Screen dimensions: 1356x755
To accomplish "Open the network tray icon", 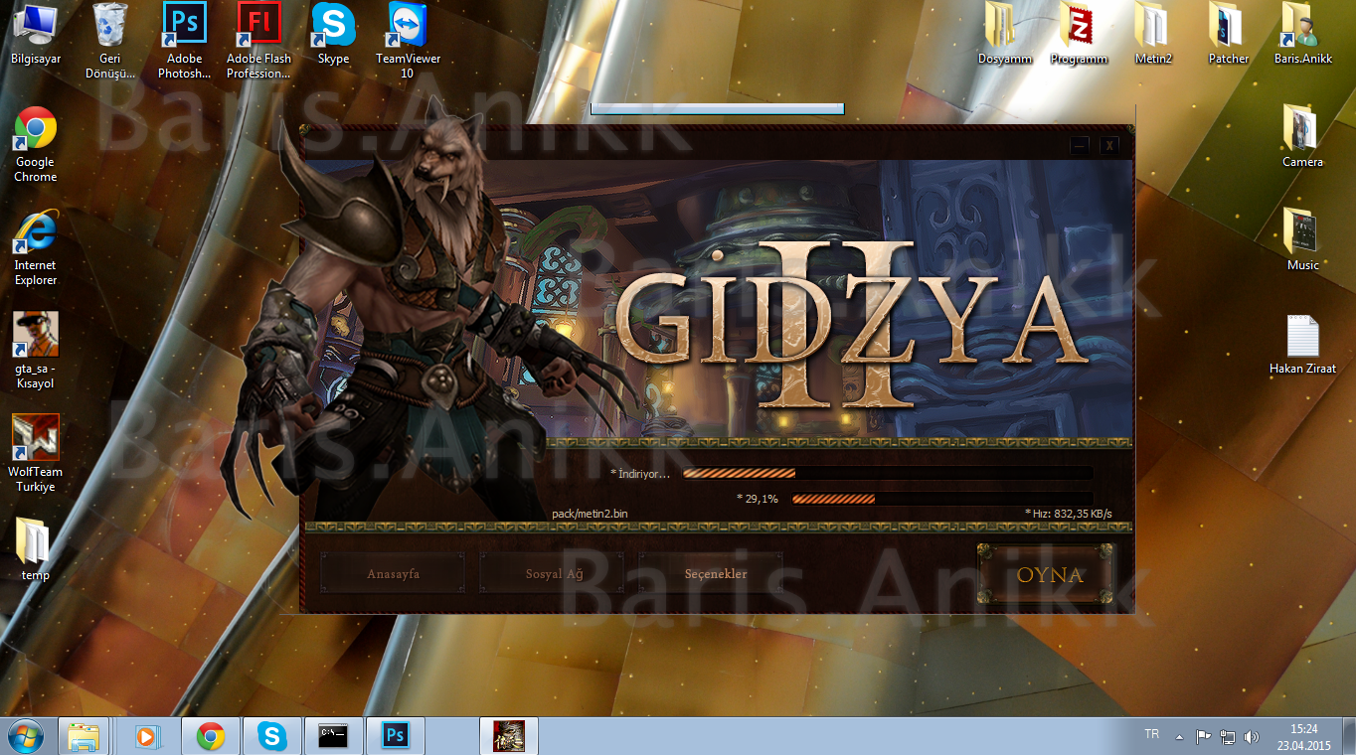I will tap(1228, 737).
